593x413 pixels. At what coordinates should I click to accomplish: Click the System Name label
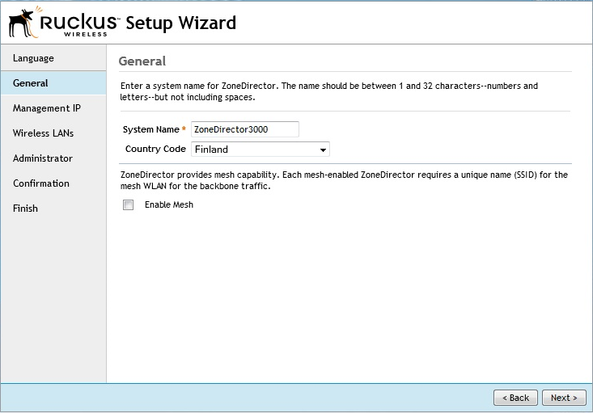(151, 129)
